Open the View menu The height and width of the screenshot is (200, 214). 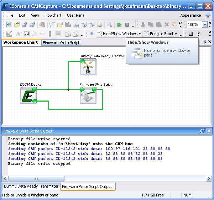(35, 15)
